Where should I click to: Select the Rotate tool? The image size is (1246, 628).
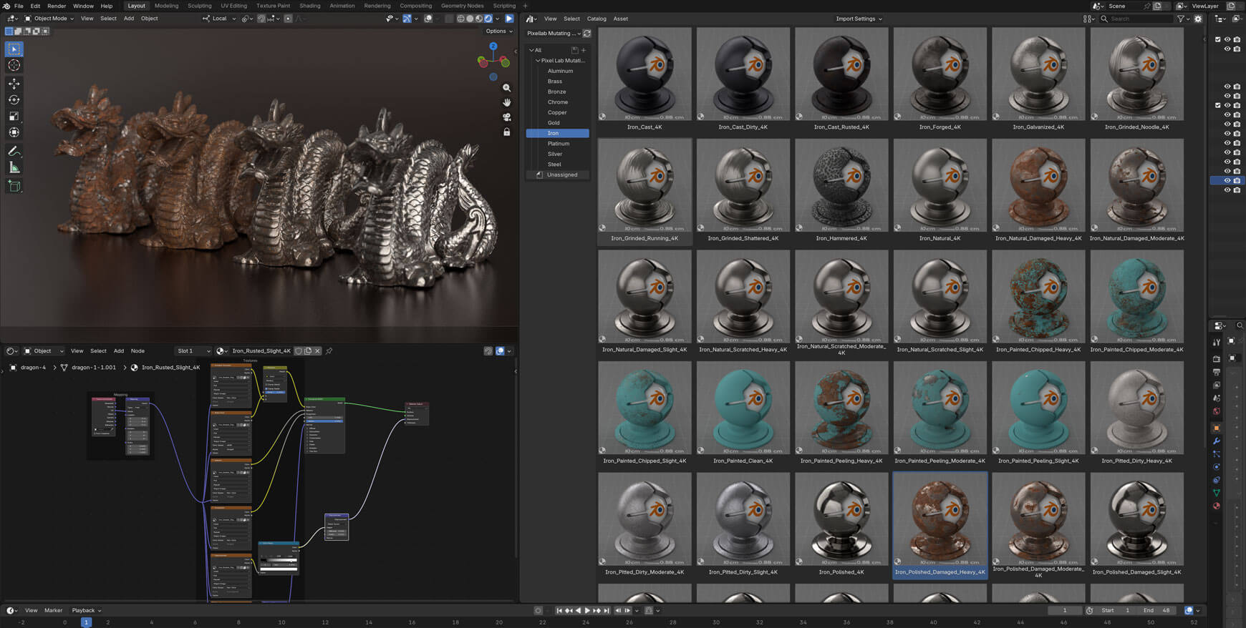14,100
